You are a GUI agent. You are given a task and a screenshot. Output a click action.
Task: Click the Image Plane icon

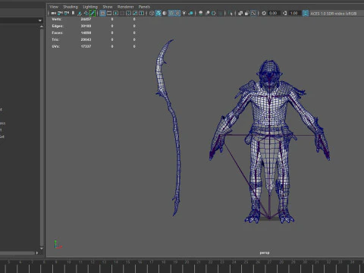coord(79,13)
